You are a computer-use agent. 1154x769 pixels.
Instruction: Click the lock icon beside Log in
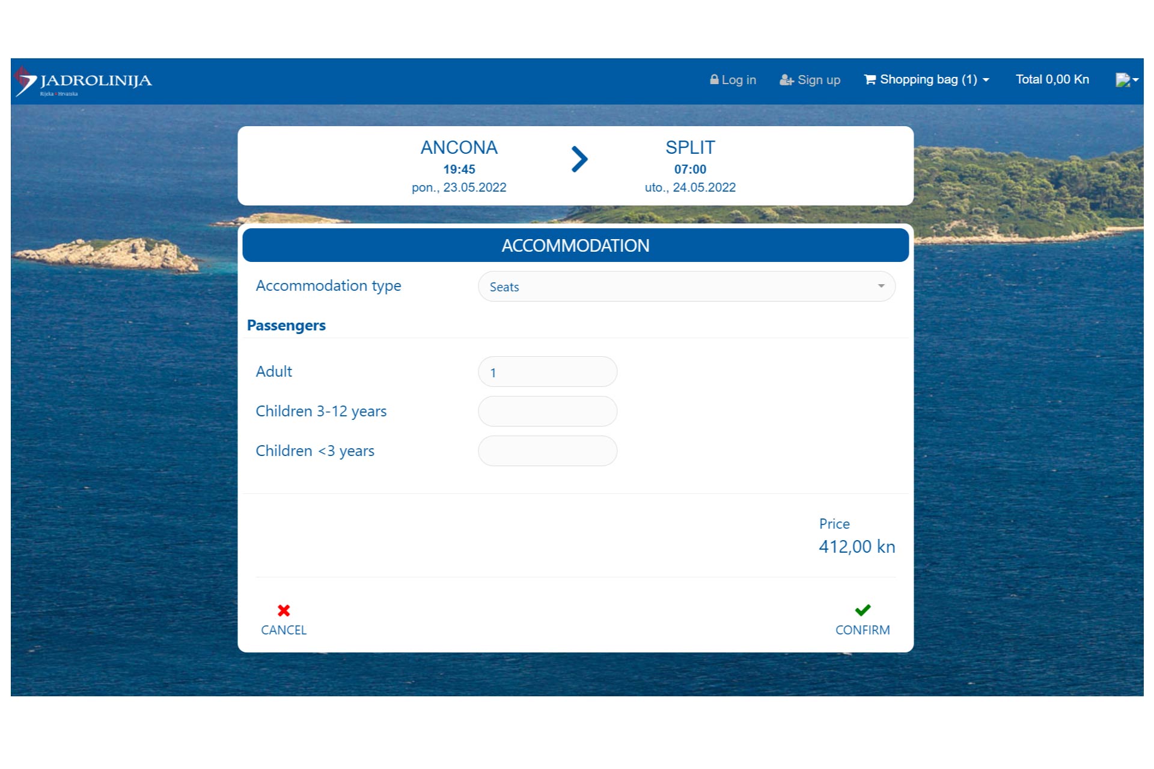[x=714, y=79]
